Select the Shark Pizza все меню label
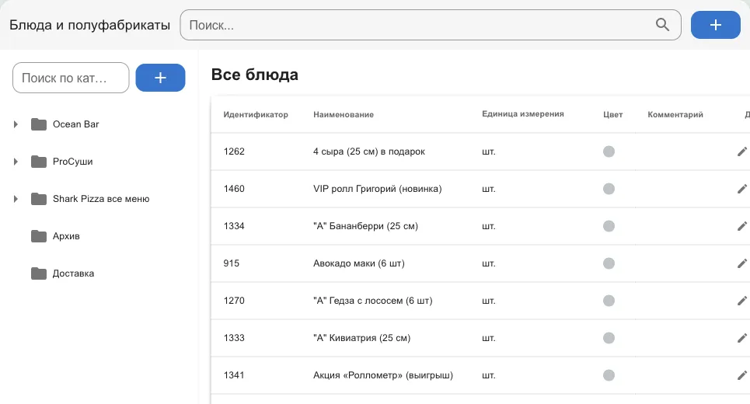Image resolution: width=750 pixels, height=404 pixels. point(101,199)
